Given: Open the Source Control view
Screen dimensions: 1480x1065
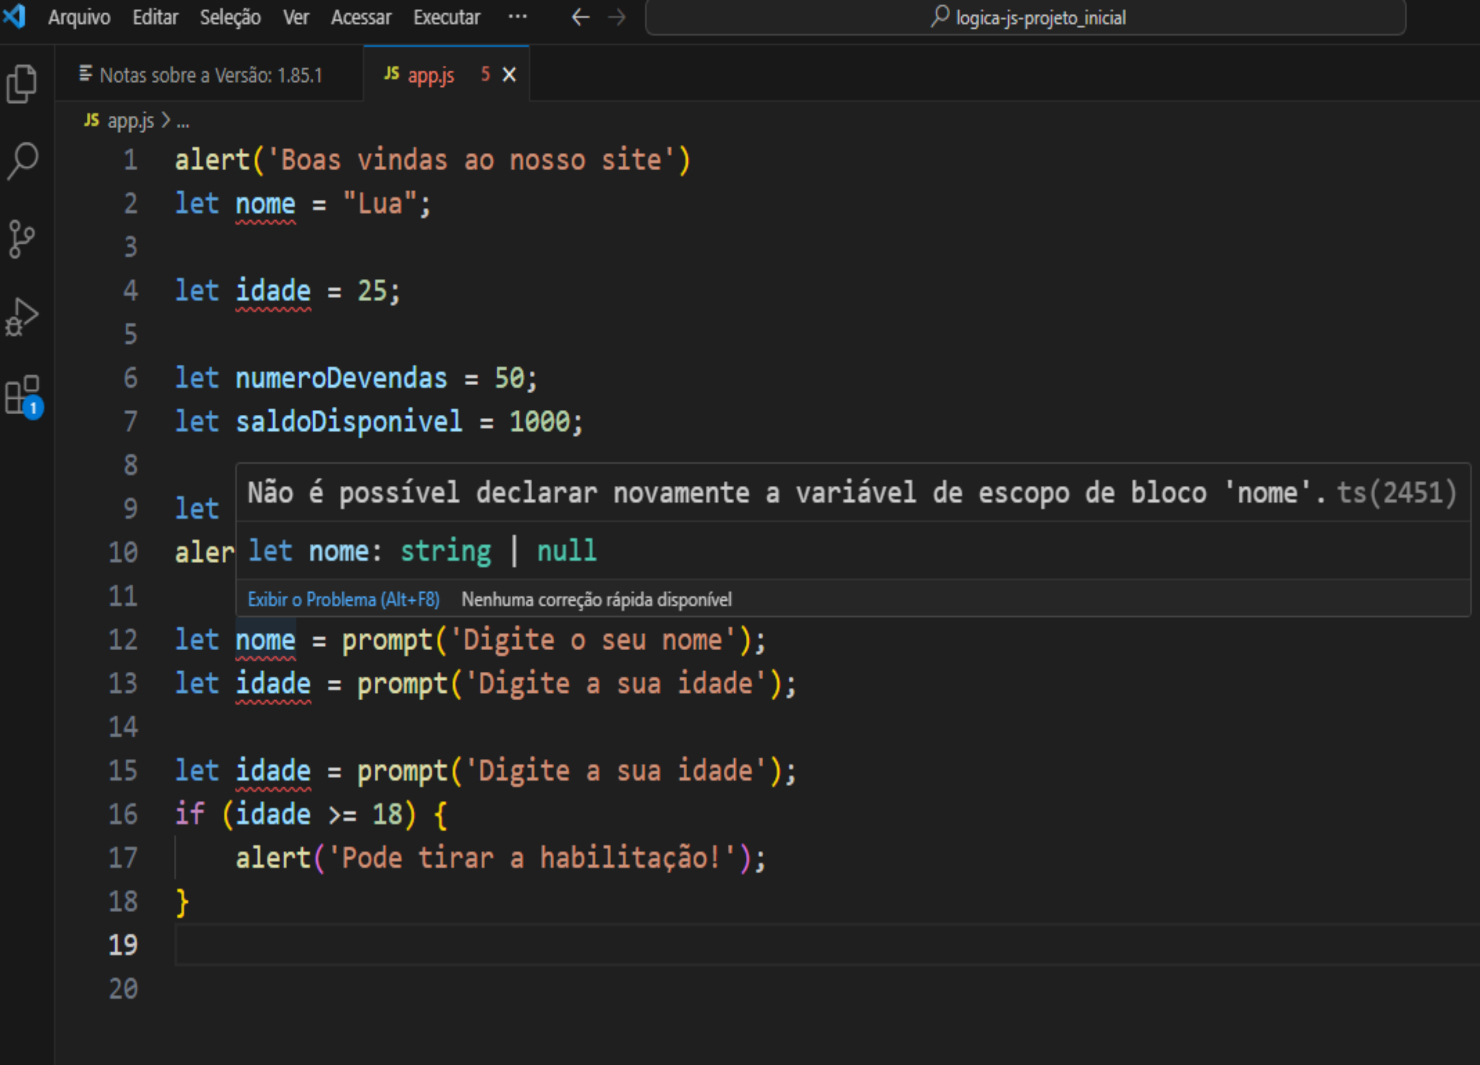Looking at the screenshot, I should [22, 239].
